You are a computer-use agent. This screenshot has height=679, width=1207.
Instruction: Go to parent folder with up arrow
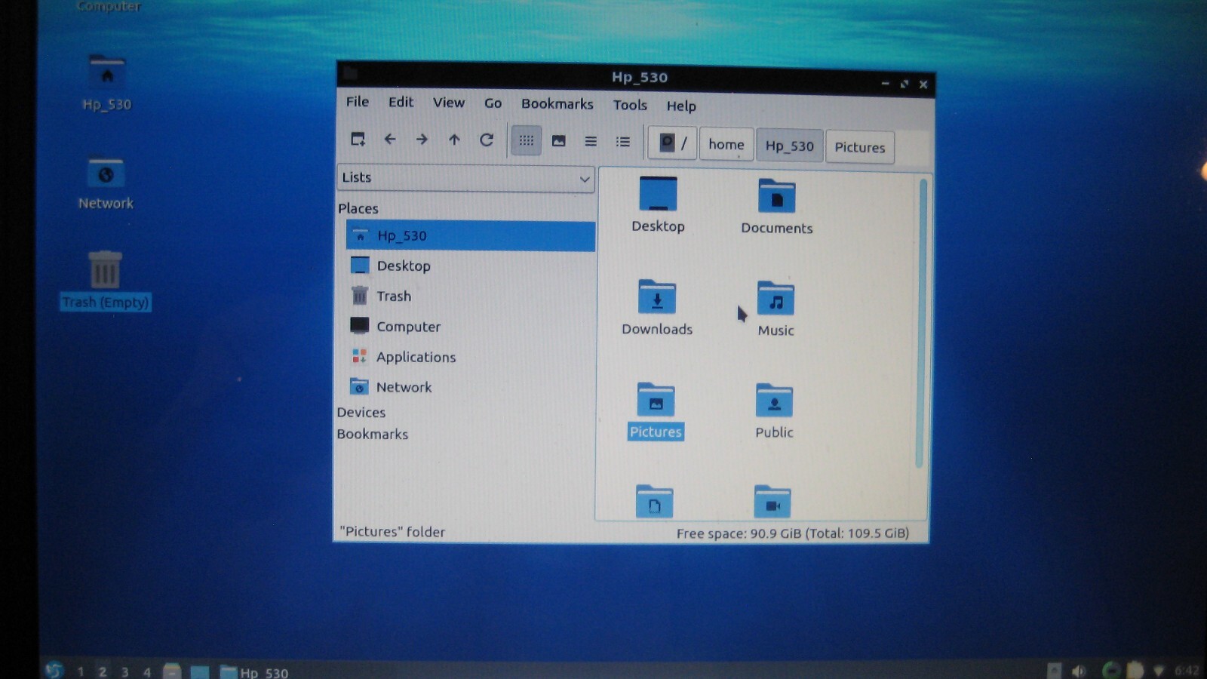tap(454, 140)
